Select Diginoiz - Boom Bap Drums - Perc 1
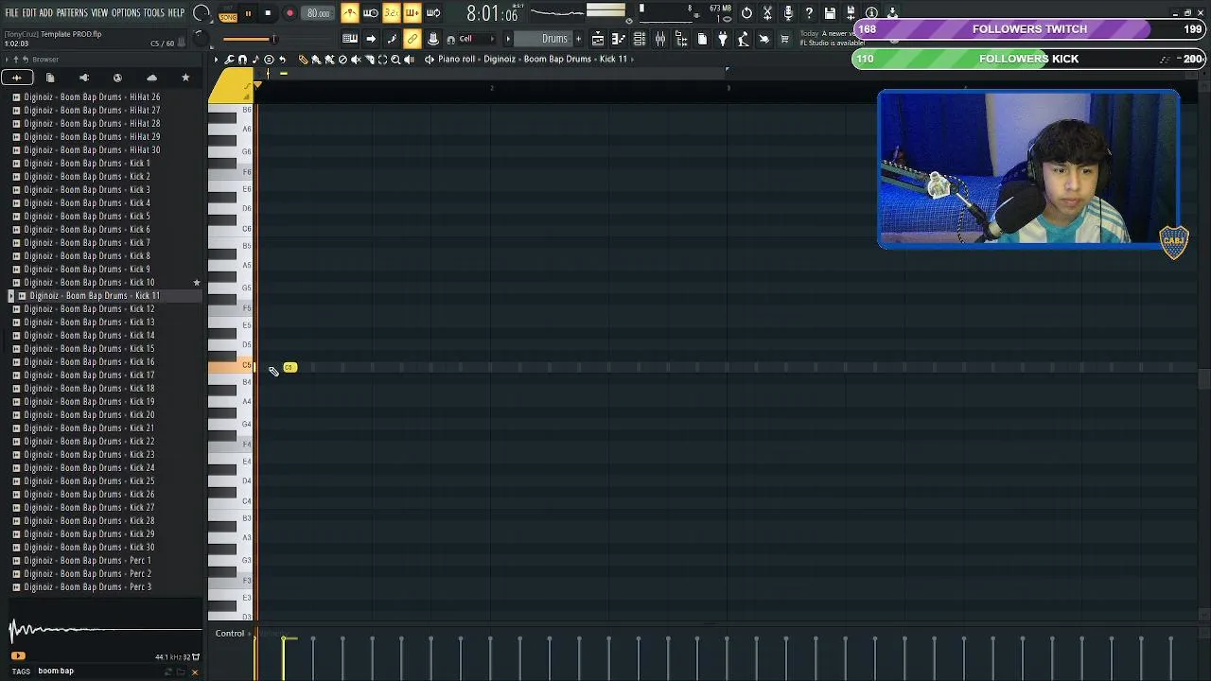Screen dimensions: 1211x681 [87, 560]
